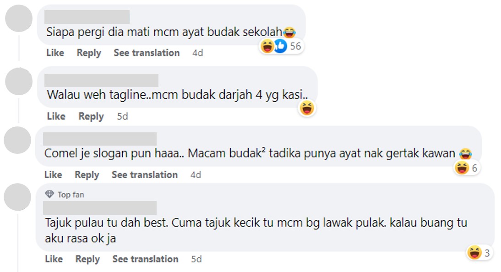See translation of 'Tajuk pulau' comment

pos(146,259)
